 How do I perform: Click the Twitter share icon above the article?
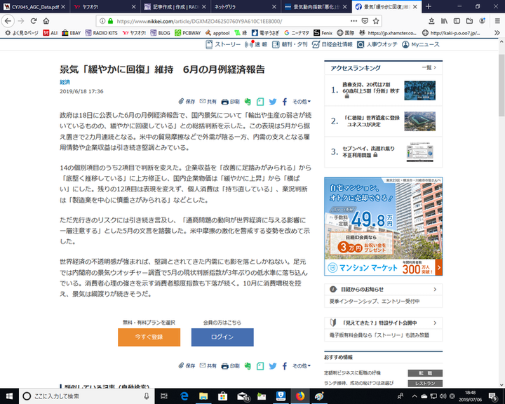point(273,102)
